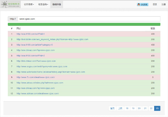Image resolution: width=168 pixels, height=117 pixels.
Task: Open the www.sogou.com web query link
Action: point(42,66)
